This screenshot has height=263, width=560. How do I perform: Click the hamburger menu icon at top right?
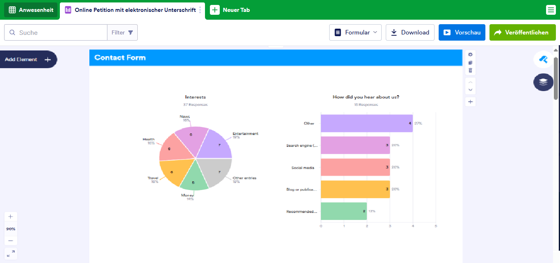[x=551, y=10]
